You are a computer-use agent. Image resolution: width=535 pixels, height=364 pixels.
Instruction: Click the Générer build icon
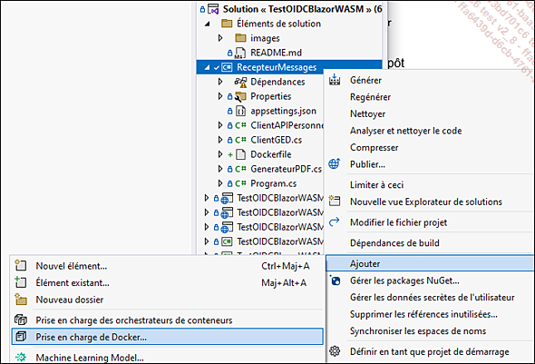pyautogui.click(x=335, y=80)
